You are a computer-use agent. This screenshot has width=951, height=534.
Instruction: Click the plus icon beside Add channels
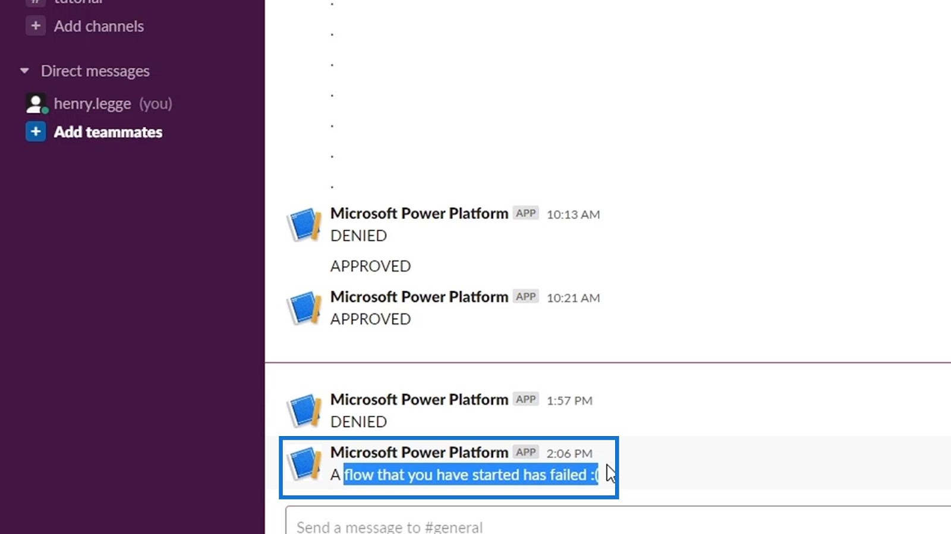[36, 26]
